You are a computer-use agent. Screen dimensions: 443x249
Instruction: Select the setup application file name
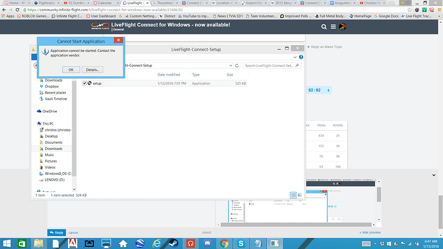97,84
